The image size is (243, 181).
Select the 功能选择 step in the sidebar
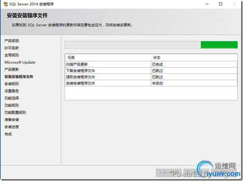(12, 98)
